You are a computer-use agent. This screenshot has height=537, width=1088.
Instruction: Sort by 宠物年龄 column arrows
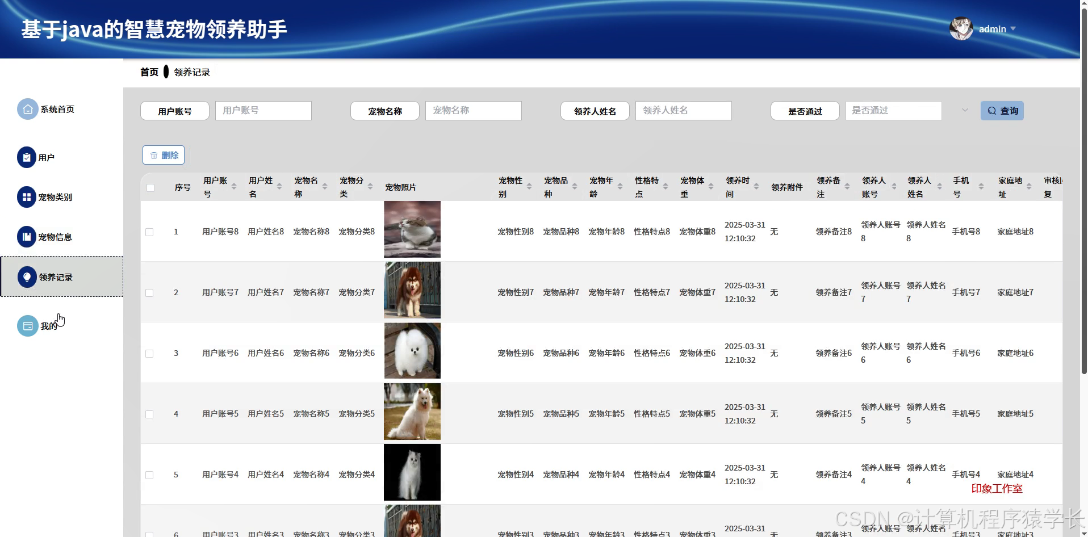(620, 187)
